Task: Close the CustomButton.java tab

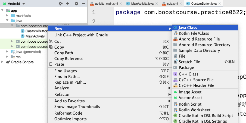Action: point(220,4)
